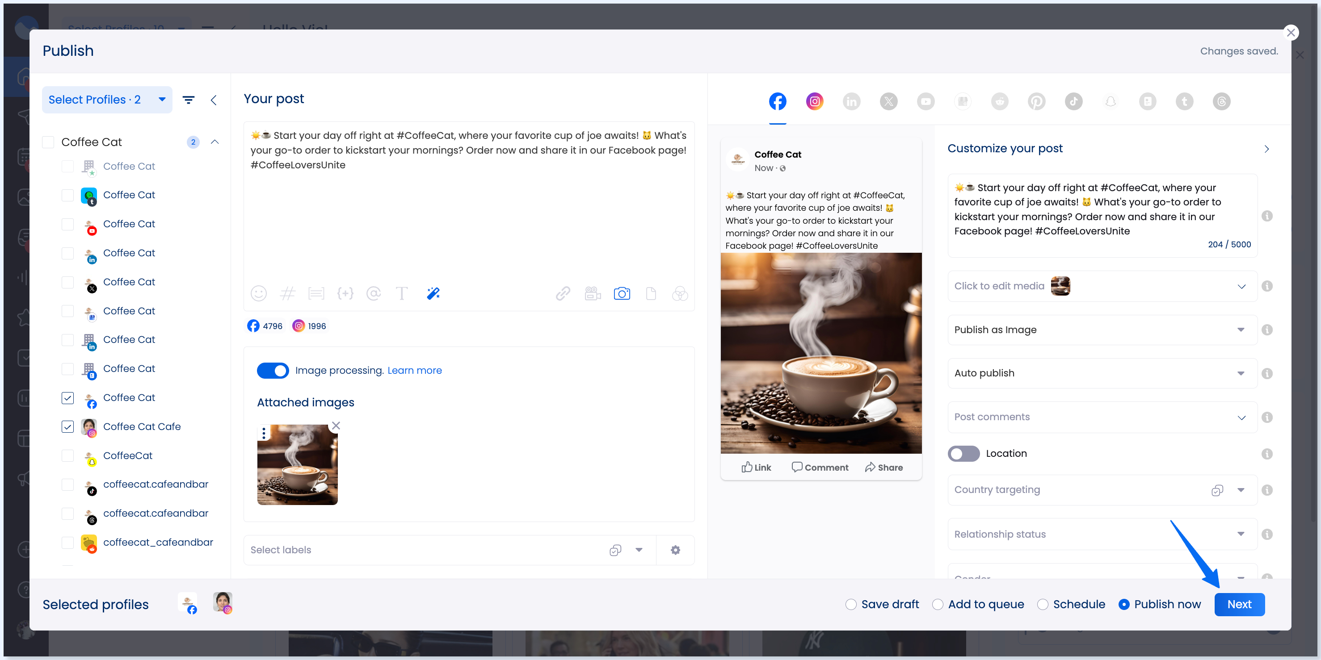Remove the attached coffee image
This screenshot has width=1321, height=660.
tap(336, 425)
